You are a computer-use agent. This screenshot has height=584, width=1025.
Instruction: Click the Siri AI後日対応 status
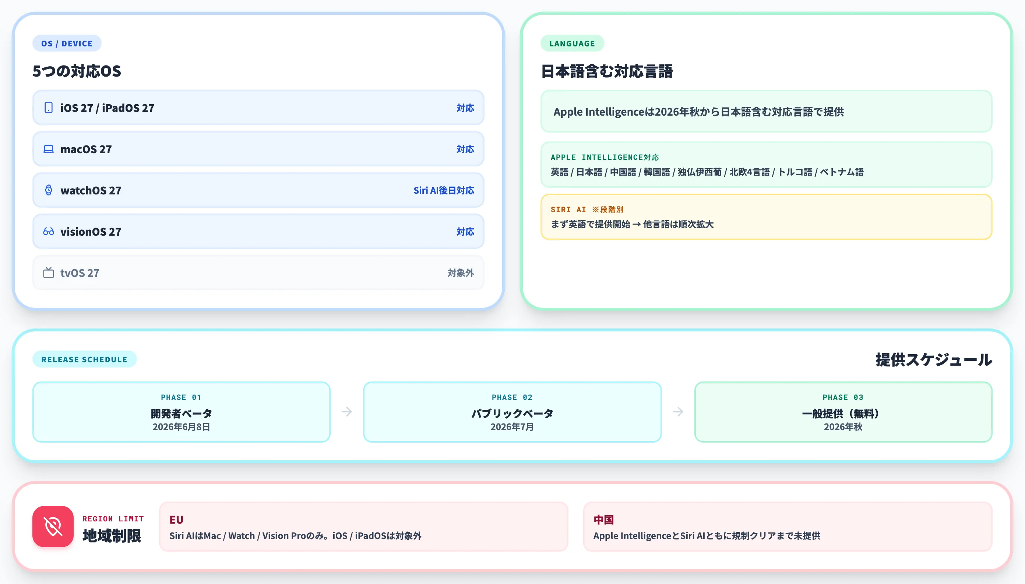tap(444, 190)
